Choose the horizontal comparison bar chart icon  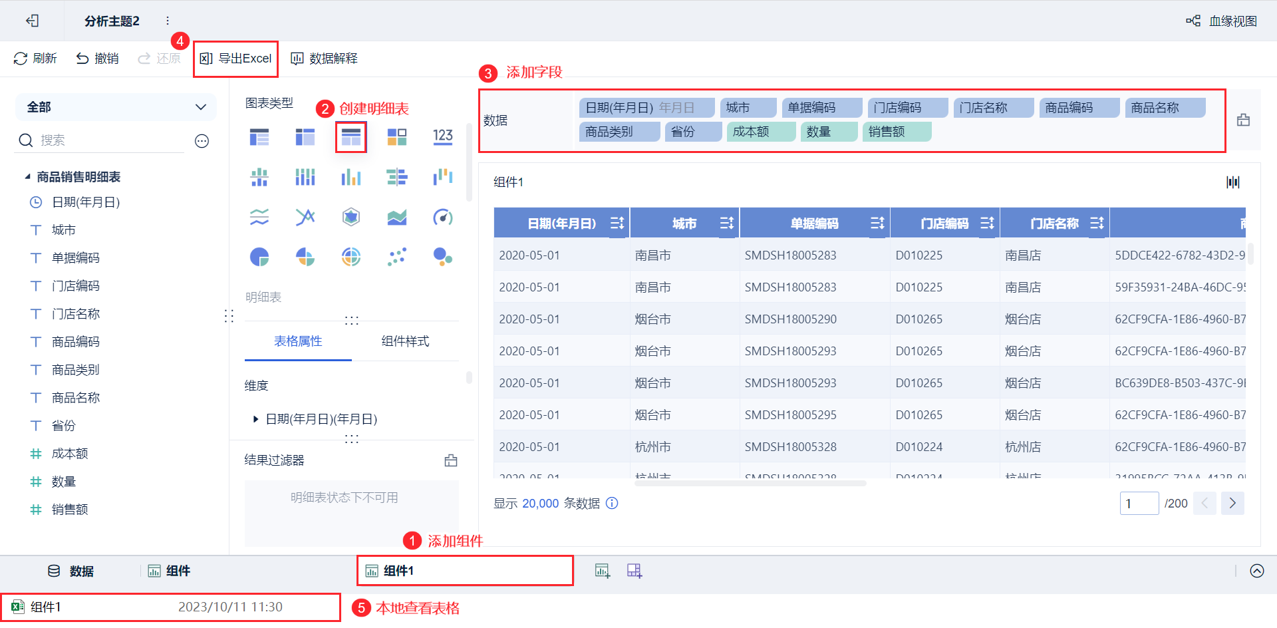pos(397,177)
